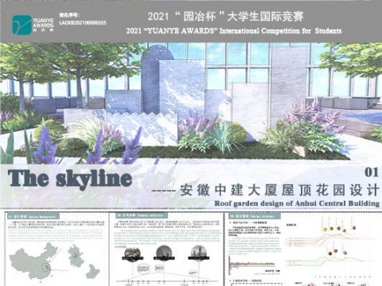This screenshot has width=382, height=286.
Task: Click 'Roof garden design of Anhui Central Building'
Action: pyautogui.click(x=297, y=203)
